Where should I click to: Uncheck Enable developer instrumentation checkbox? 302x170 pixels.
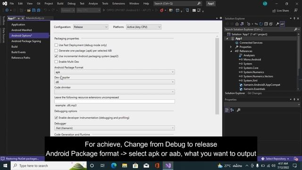(x=56, y=118)
